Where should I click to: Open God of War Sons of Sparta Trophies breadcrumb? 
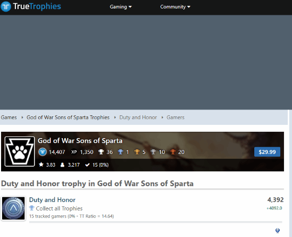click(x=68, y=117)
